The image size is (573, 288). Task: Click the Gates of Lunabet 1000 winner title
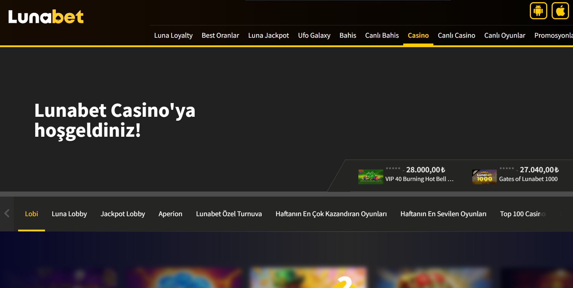coord(528,179)
